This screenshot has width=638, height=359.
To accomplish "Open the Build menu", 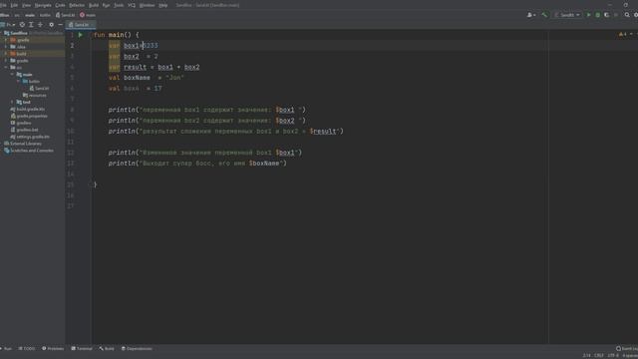I will (94, 5).
